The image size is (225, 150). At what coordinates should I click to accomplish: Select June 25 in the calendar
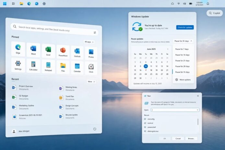151,74
